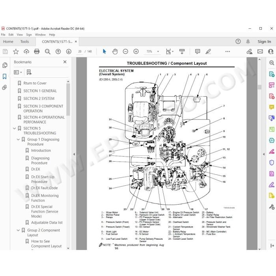The image size is (276, 276).
Task: Open bookmark options list dropdown
Action: pos(18,72)
